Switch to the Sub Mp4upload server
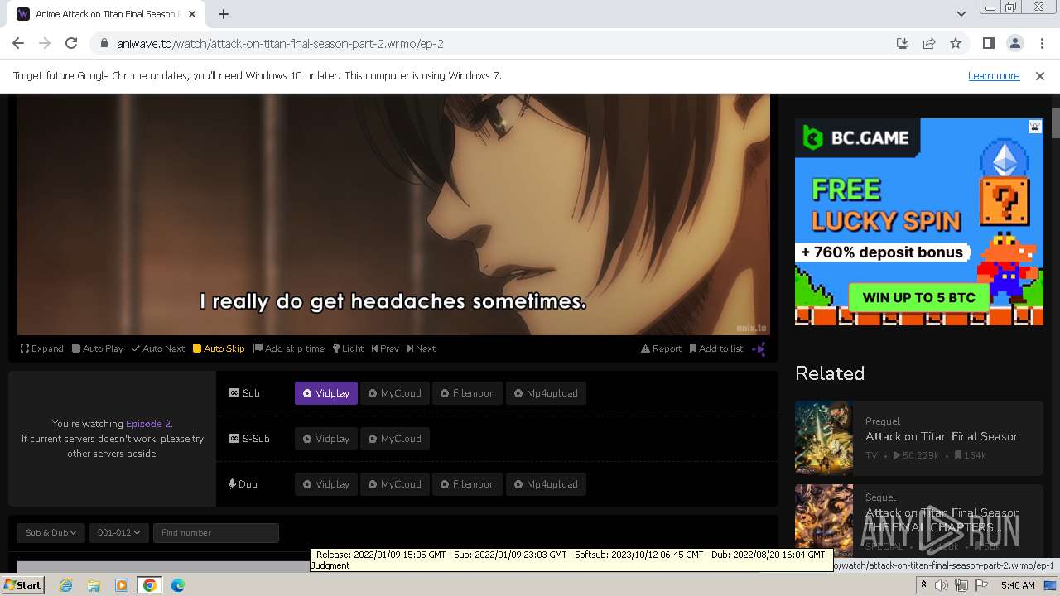The height and width of the screenshot is (596, 1060). point(546,393)
